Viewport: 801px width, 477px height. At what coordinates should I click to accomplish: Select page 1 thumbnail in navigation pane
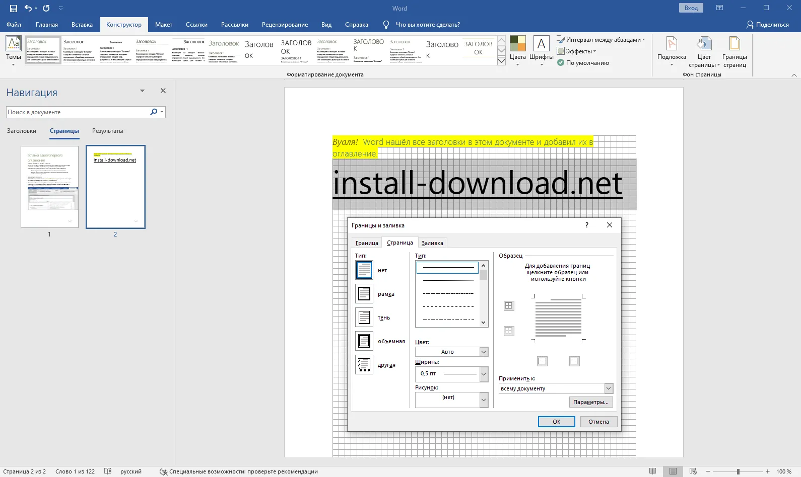pos(49,187)
